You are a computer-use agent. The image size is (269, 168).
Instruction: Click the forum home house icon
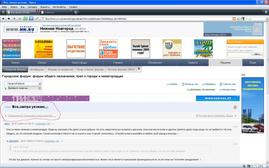pyautogui.click(x=235, y=107)
